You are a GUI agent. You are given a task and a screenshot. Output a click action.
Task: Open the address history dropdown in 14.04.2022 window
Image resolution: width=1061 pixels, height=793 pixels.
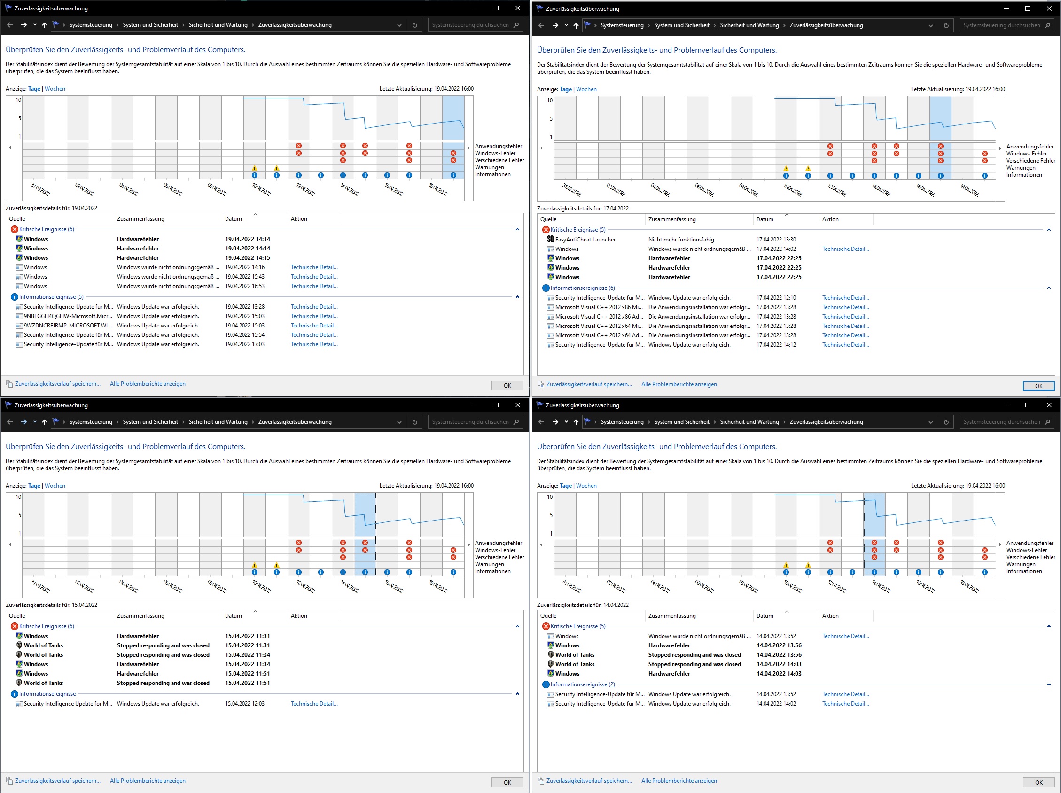pos(930,422)
